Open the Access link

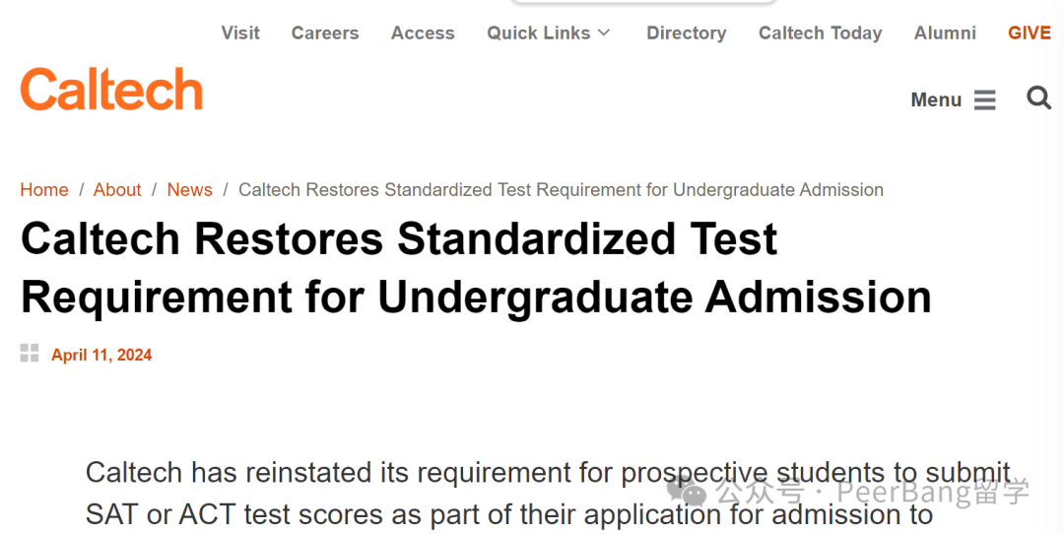423,33
